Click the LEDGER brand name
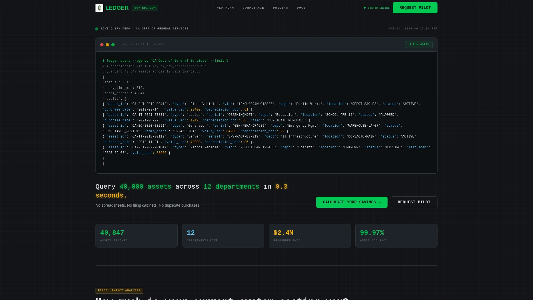This screenshot has width=533, height=300. click(x=117, y=8)
